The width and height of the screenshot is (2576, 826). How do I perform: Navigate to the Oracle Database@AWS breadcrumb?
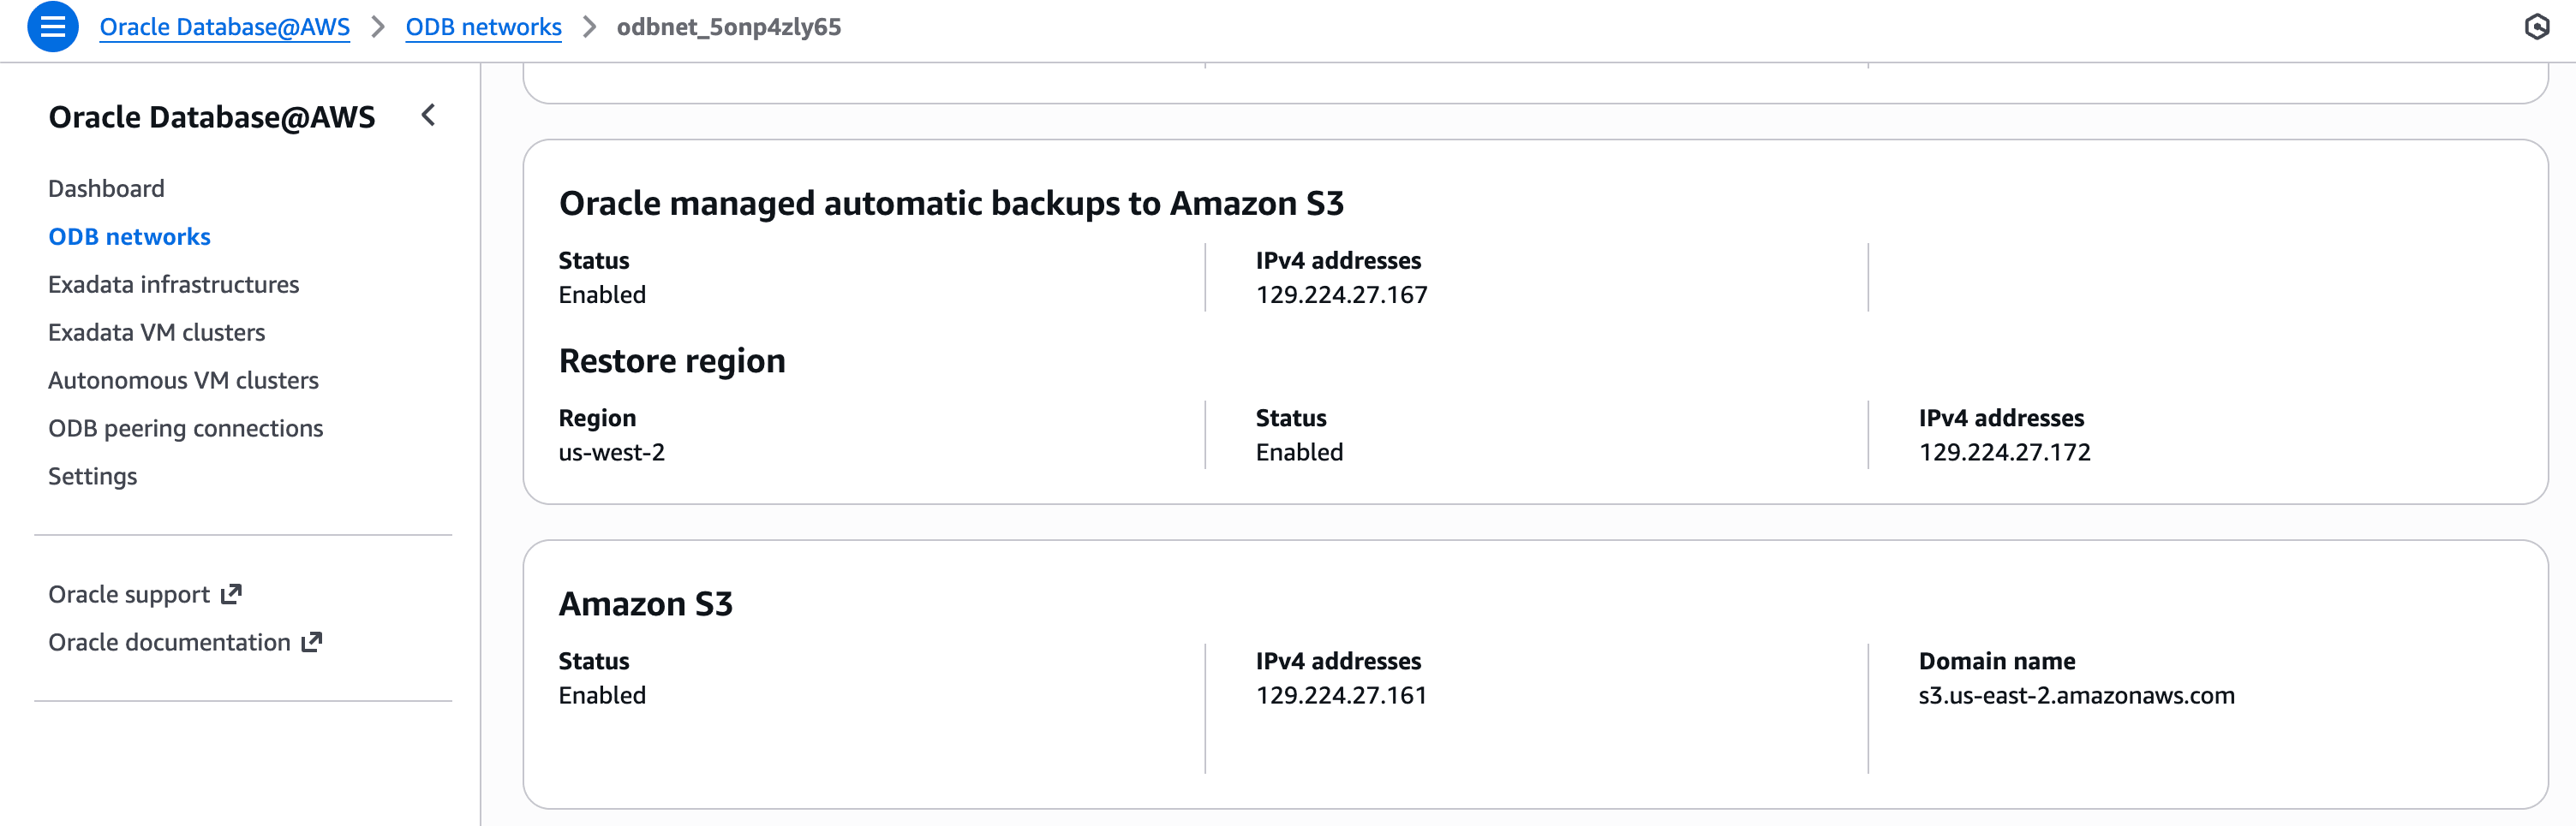point(224,27)
